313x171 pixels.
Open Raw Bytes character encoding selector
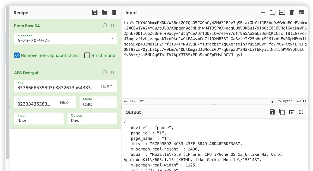coord(281,101)
